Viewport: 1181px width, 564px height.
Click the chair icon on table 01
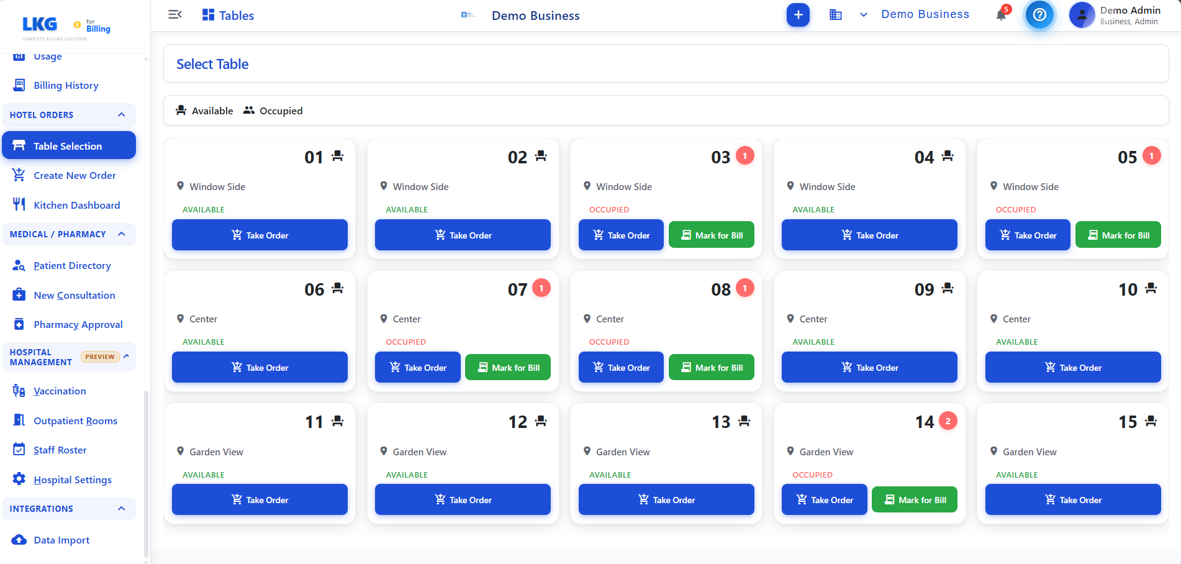click(x=337, y=156)
